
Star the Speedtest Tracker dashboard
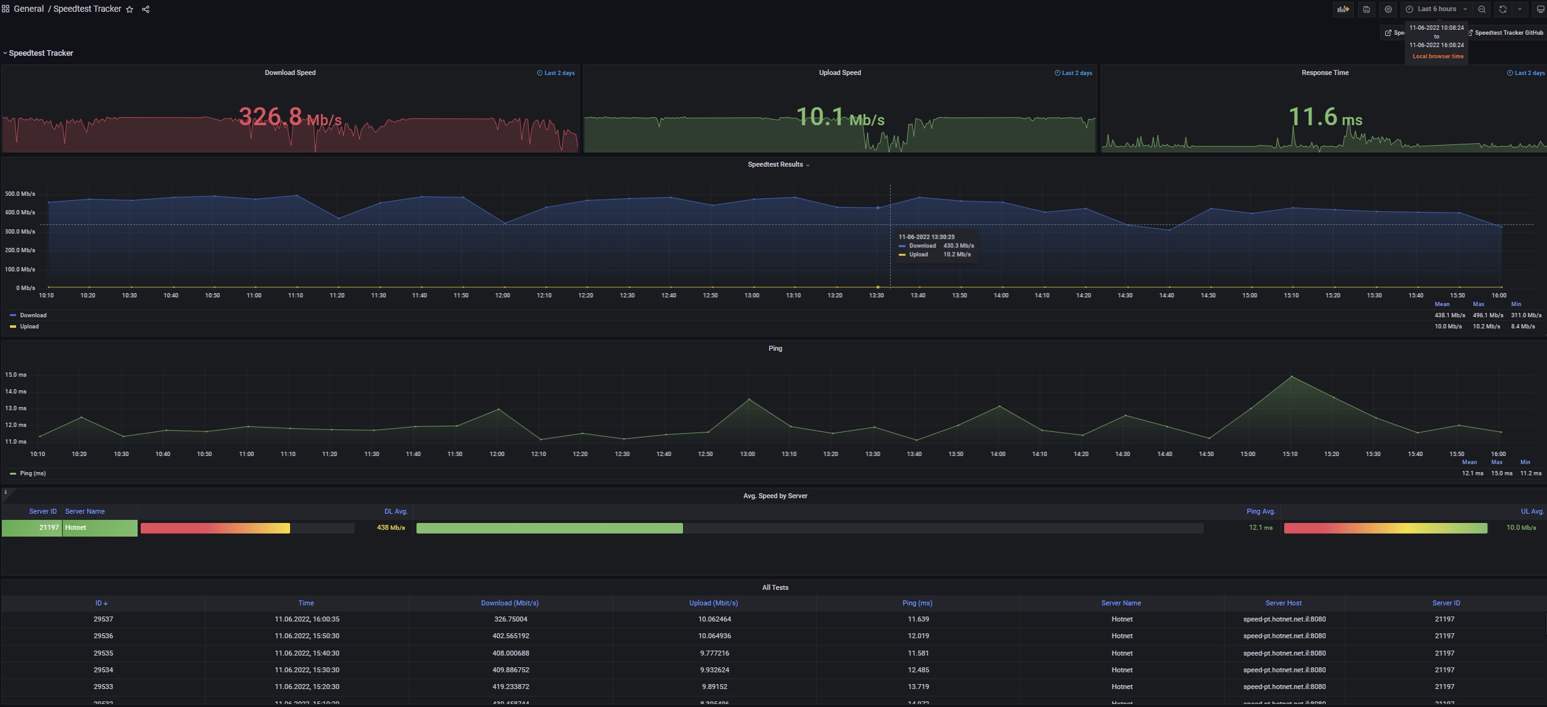pos(130,9)
